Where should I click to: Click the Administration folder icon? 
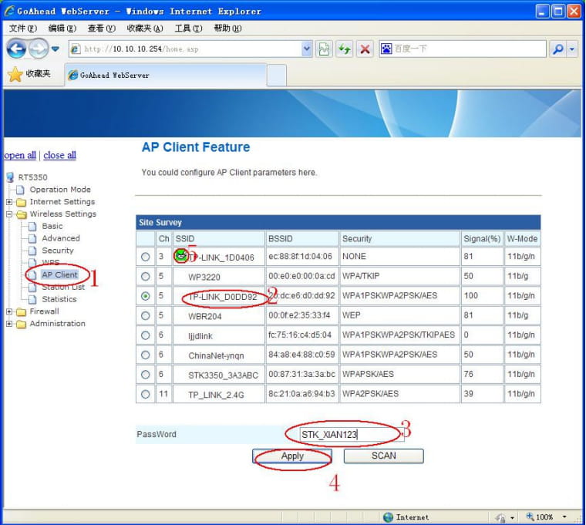[x=22, y=324]
